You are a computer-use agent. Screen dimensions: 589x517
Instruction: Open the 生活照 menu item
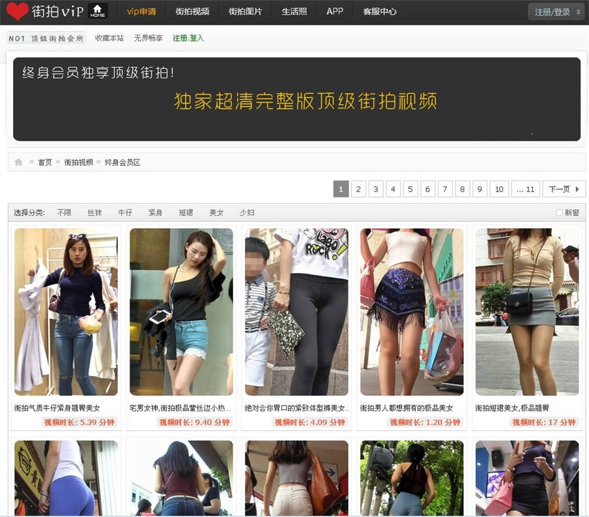click(x=294, y=12)
